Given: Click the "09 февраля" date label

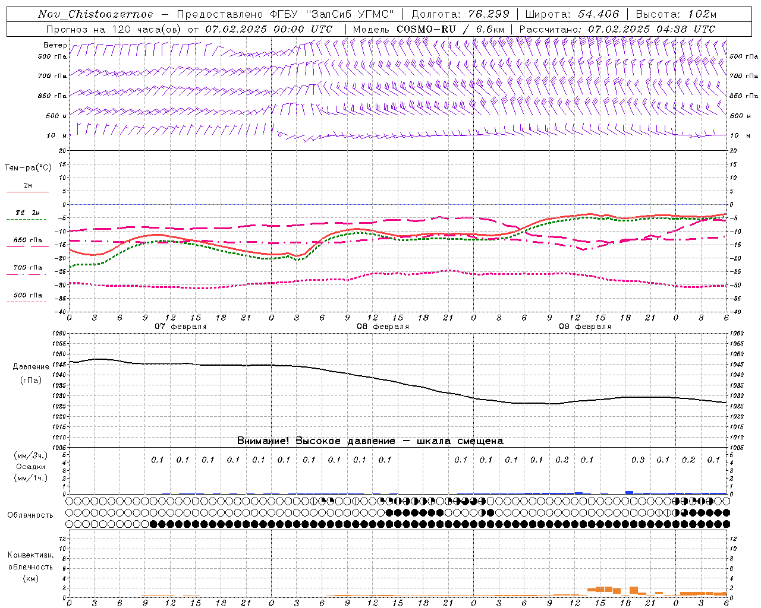Looking at the screenshot, I should [584, 327].
